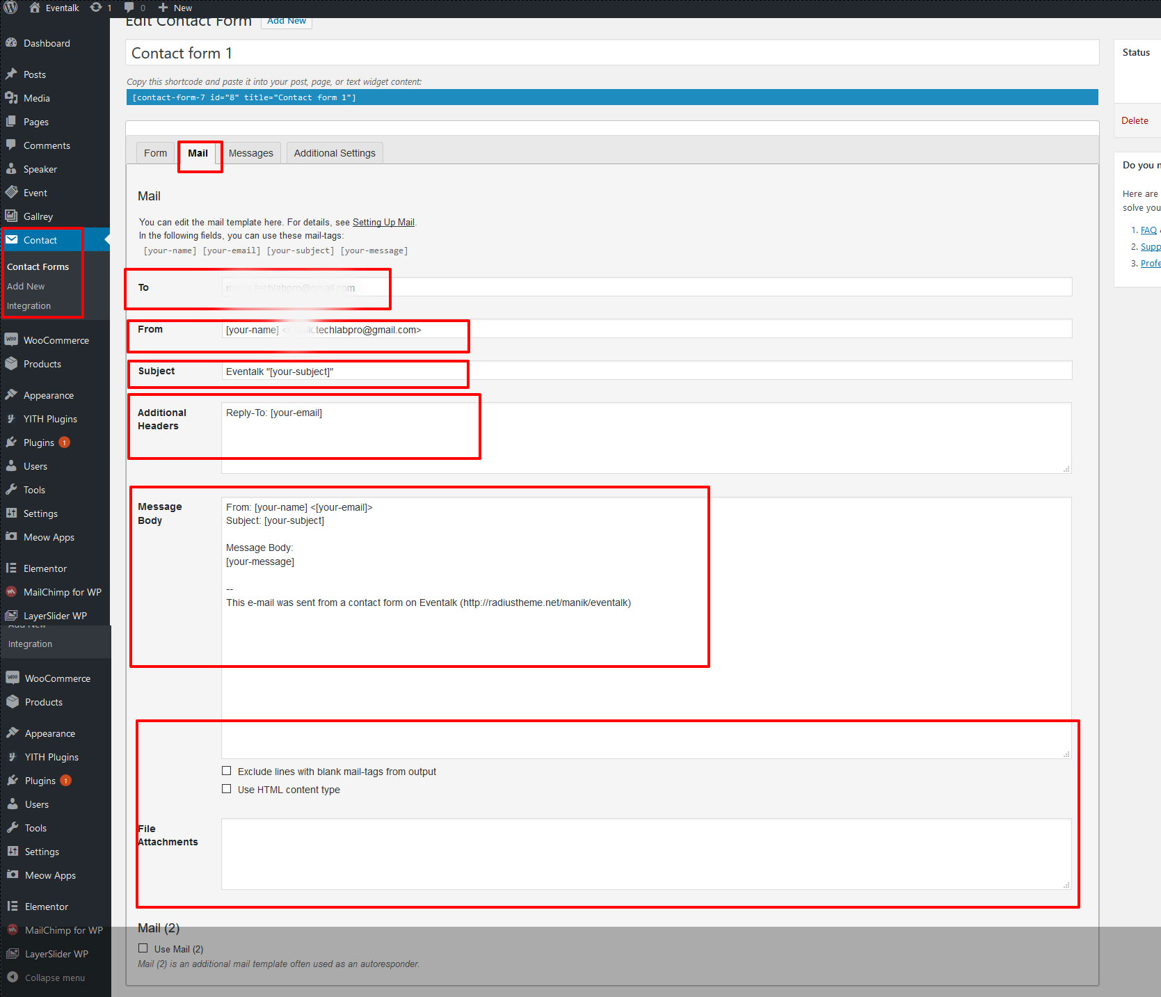Switch to the Messages tab

coord(251,153)
